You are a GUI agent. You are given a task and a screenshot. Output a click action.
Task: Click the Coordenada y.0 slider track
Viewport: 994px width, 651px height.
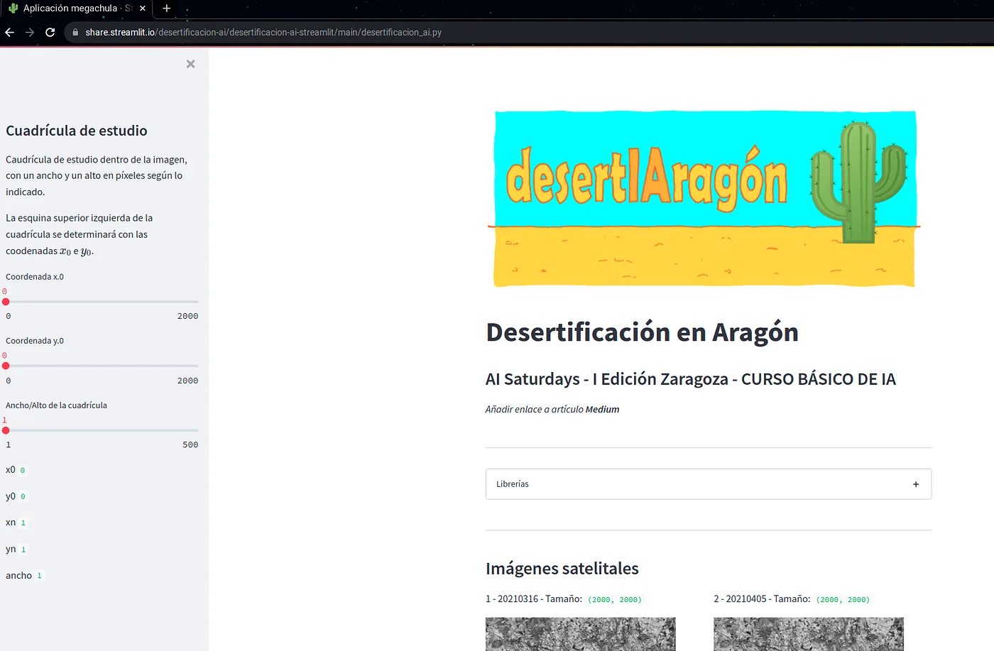pyautogui.click(x=102, y=366)
